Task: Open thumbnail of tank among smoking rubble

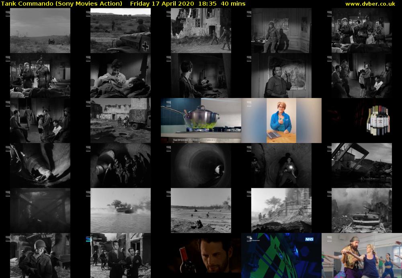Action: pyautogui.click(x=361, y=211)
